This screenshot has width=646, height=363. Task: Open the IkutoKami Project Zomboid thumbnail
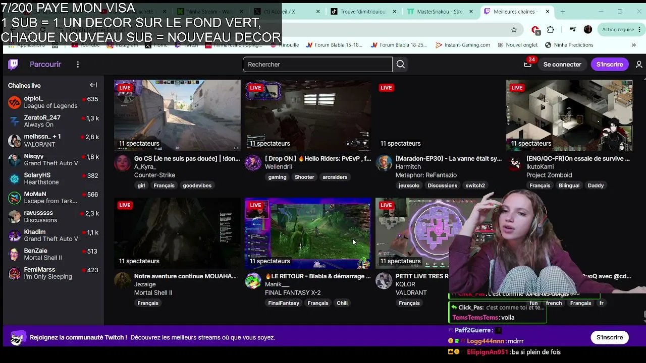(x=569, y=115)
